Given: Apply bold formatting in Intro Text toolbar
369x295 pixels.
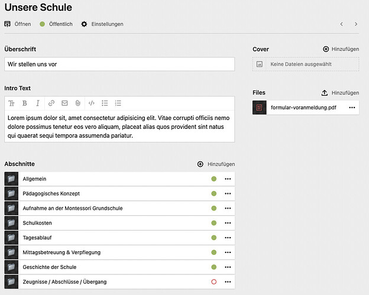Looking at the screenshot, I should 24,103.
